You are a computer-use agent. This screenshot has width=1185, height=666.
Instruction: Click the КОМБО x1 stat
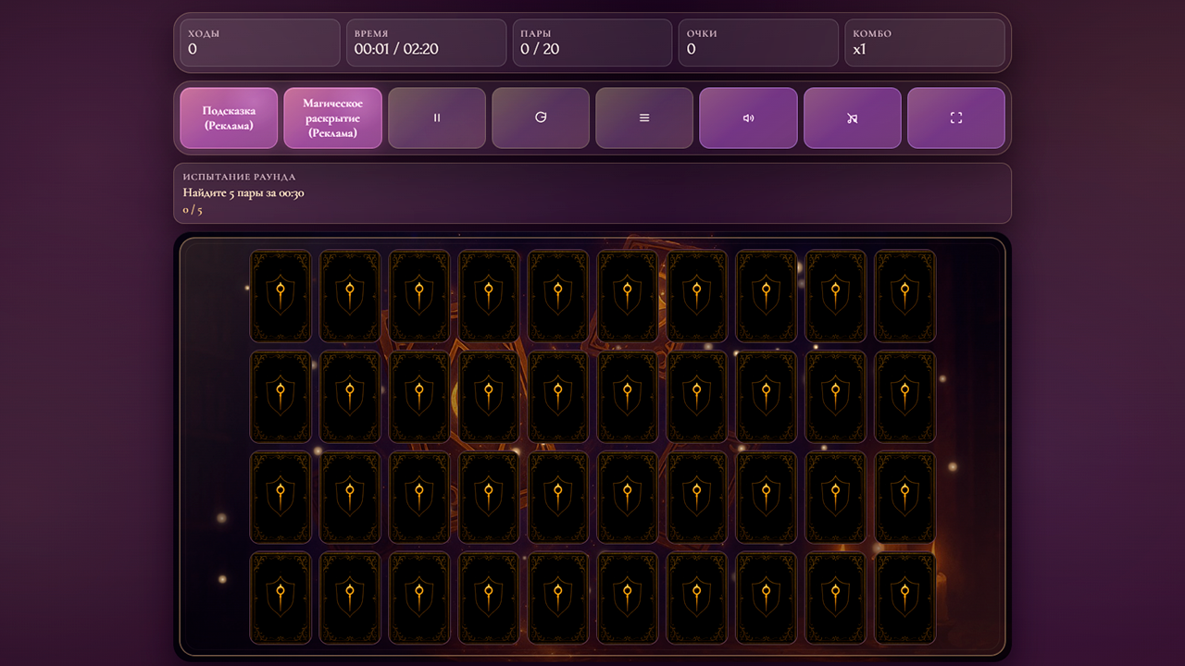(x=925, y=43)
